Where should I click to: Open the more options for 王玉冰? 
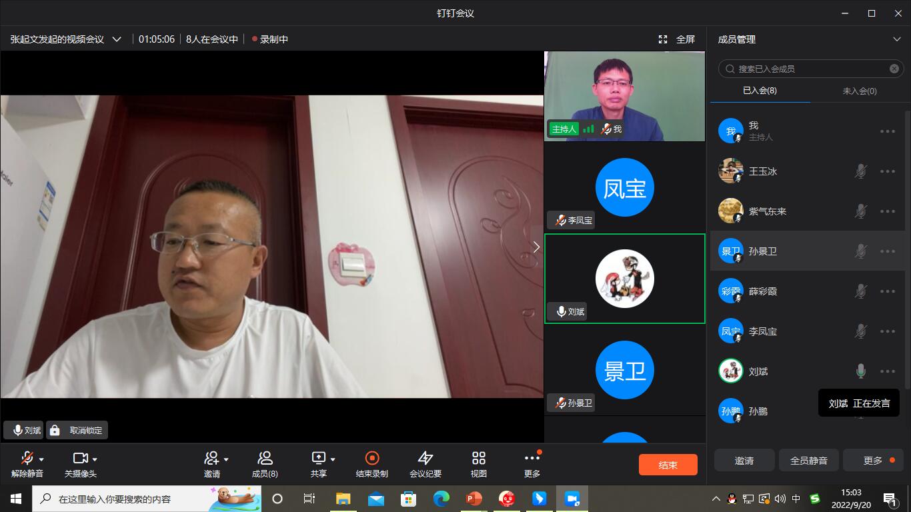tap(888, 171)
